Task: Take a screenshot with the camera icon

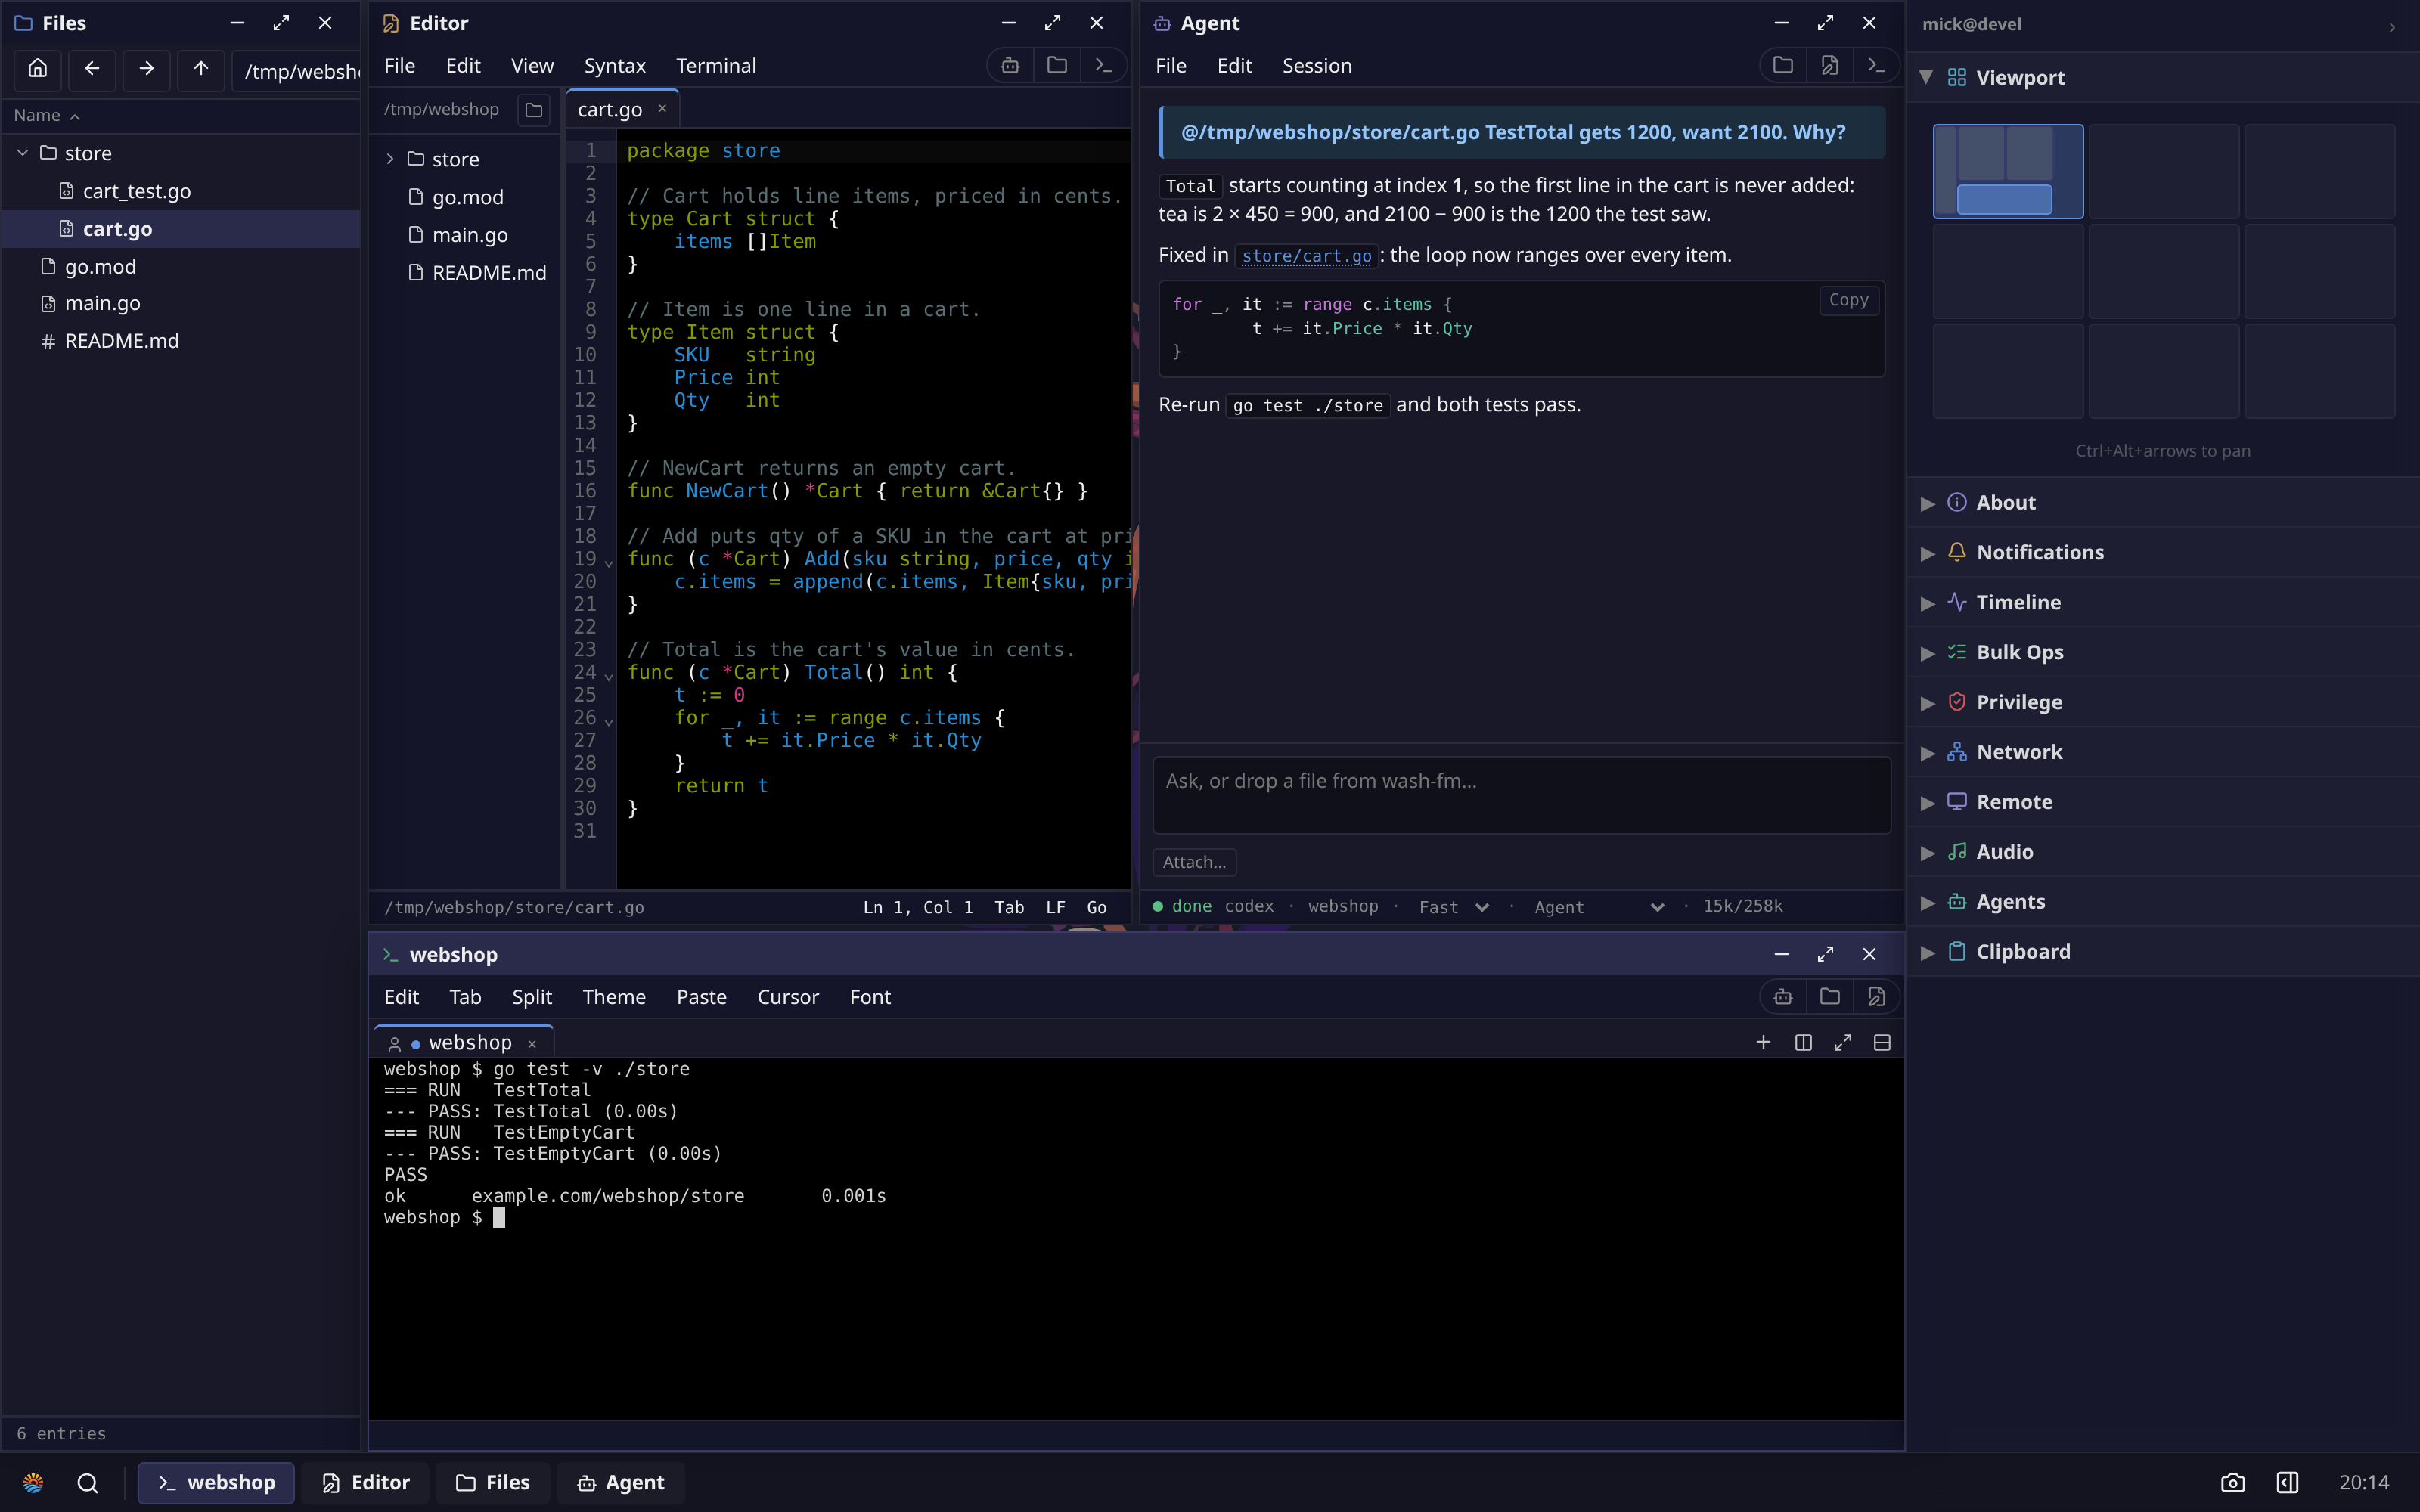Action: [2233, 1483]
